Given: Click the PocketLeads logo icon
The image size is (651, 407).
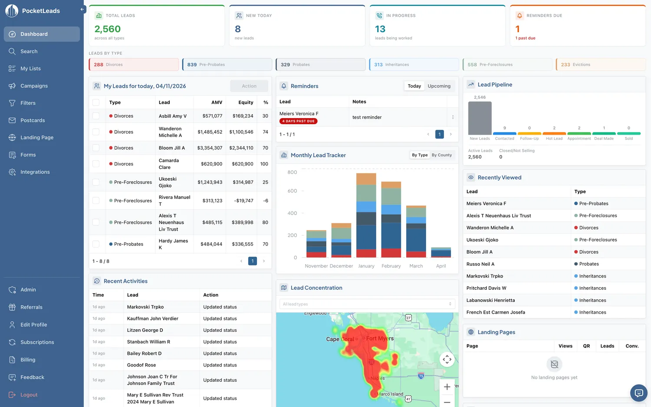Looking at the screenshot, I should click(x=12, y=11).
